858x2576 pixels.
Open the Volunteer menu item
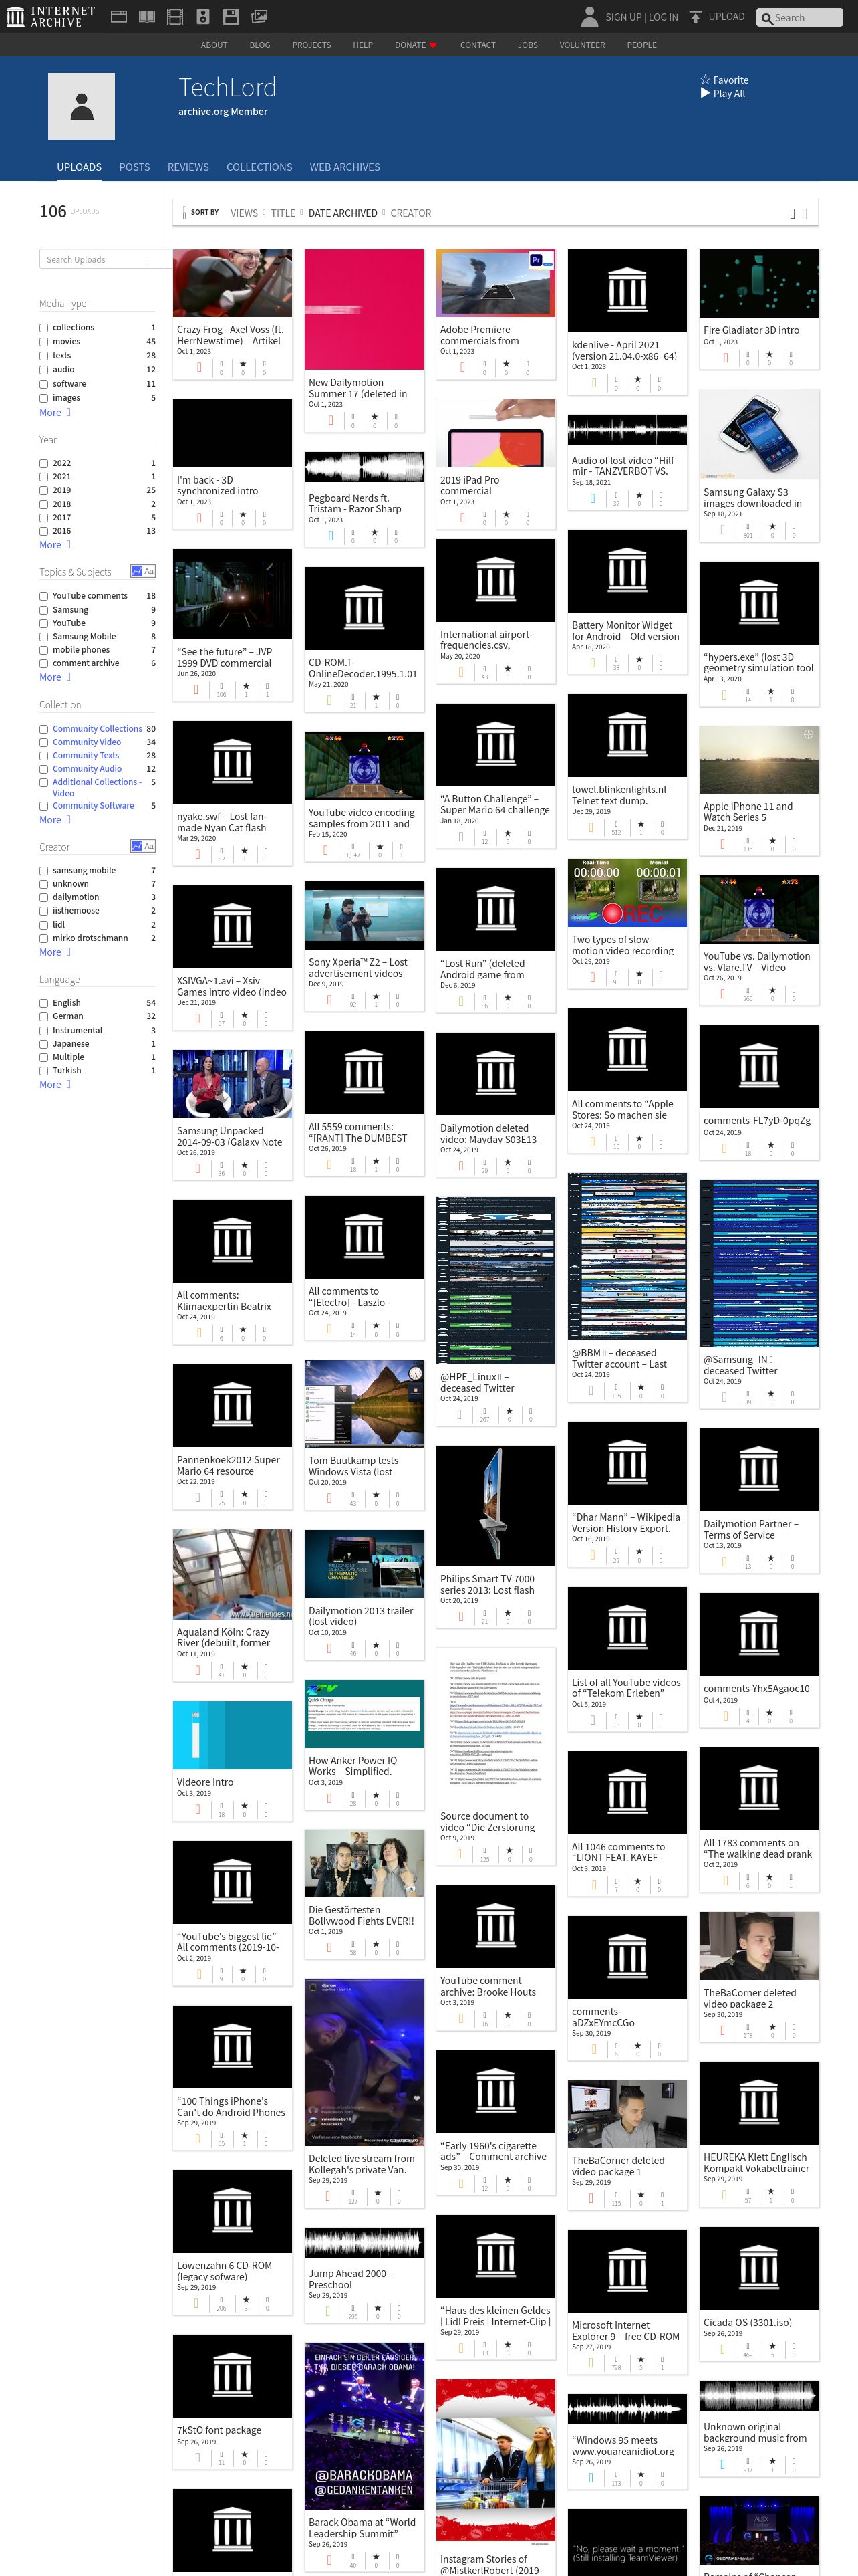point(582,45)
